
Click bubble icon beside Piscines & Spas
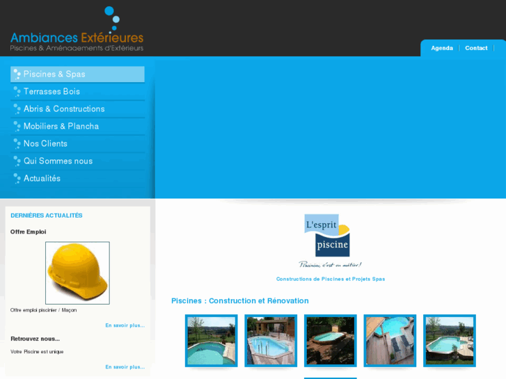[x=17, y=74]
